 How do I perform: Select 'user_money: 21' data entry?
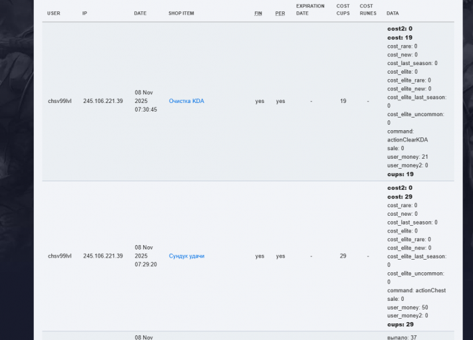click(408, 157)
